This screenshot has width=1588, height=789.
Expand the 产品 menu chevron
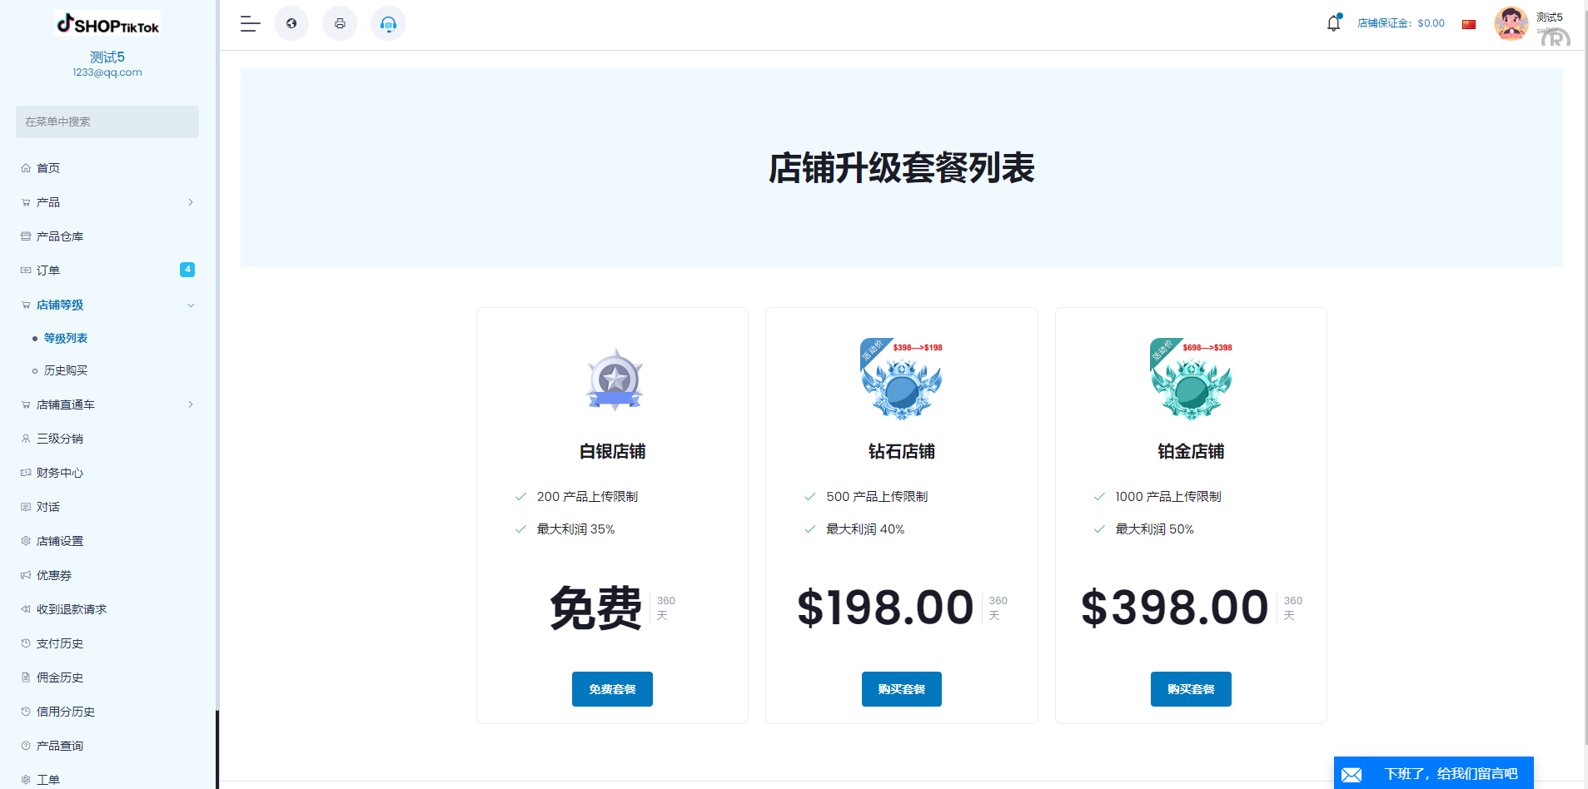coord(189,202)
